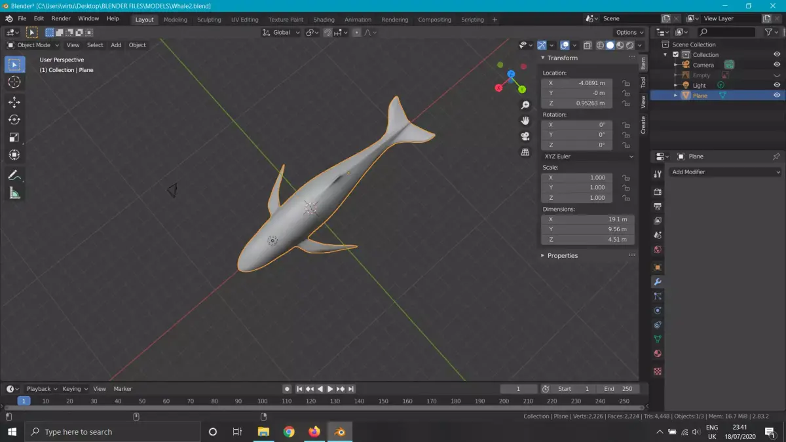Jump to the timeline end frame

tap(352, 389)
